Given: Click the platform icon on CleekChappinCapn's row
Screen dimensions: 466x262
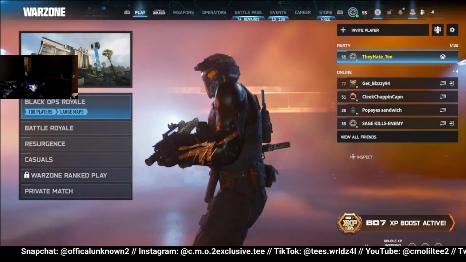Looking at the screenshot, I should click(x=443, y=97).
